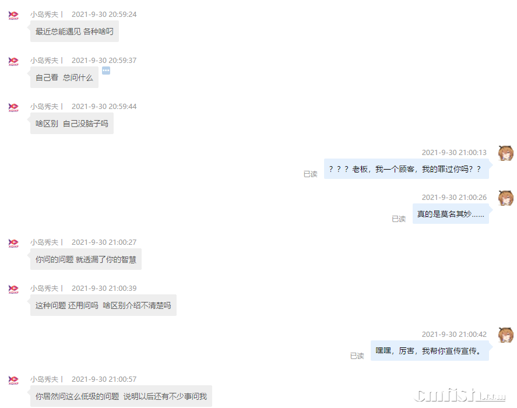Click the bubble '这种问题 还用问吗 啥区别介绍不清楚吗'
517x408 pixels.
tap(103, 305)
